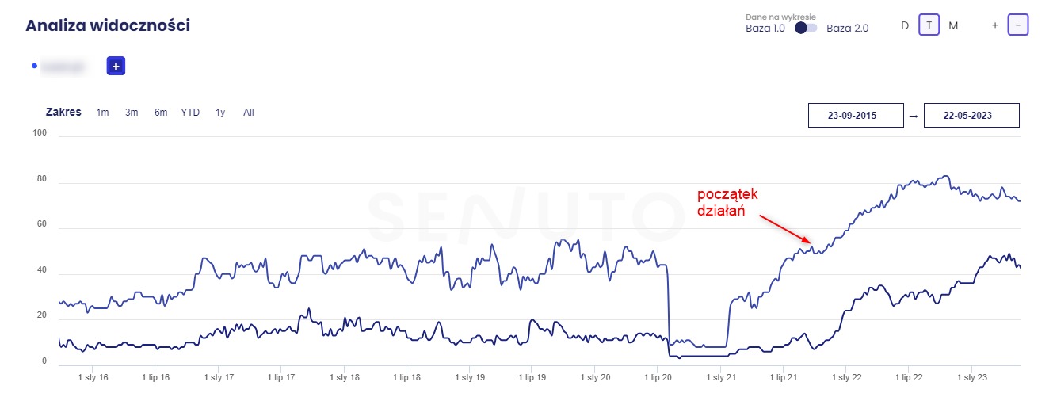
Task: Select weekly (T) granularity
Action: pos(929,25)
